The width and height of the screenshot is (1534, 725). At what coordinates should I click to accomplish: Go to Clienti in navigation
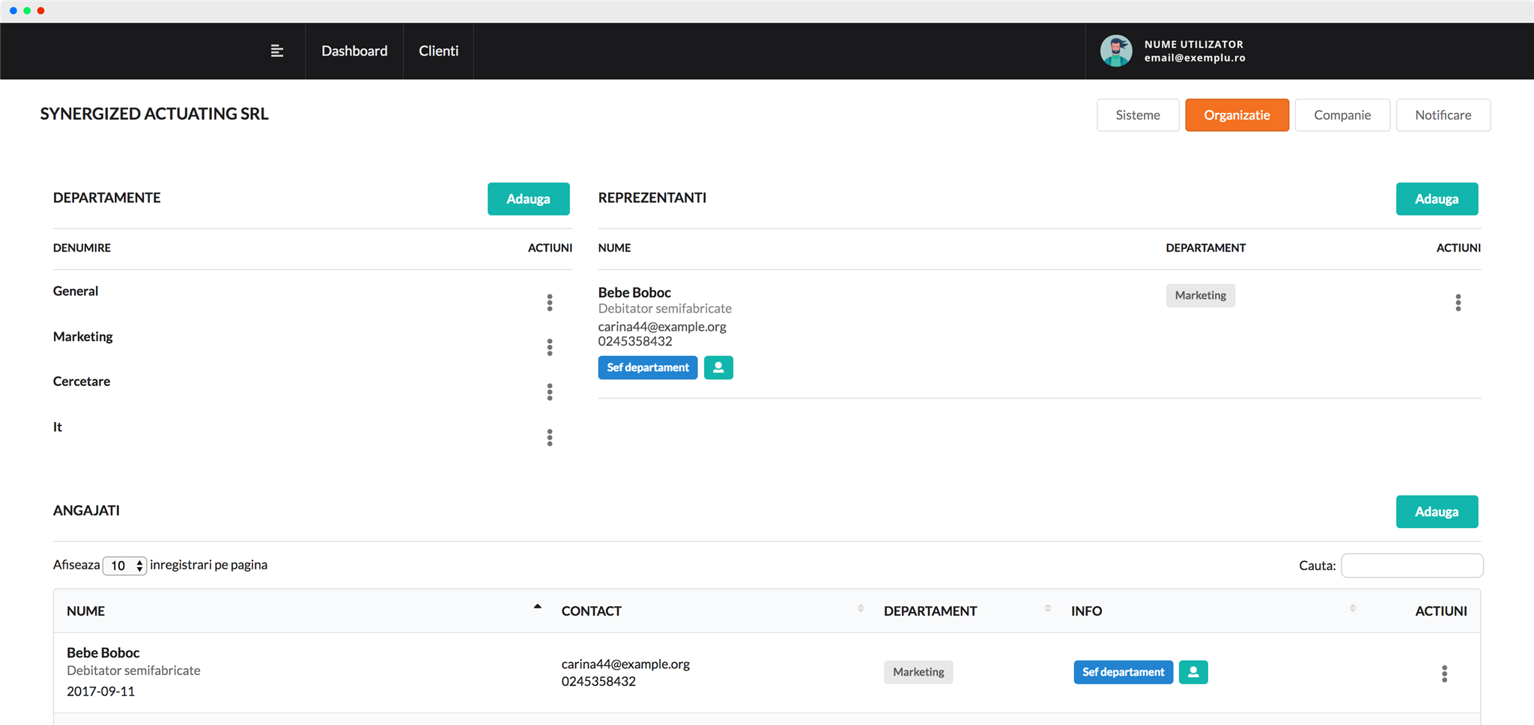438,51
